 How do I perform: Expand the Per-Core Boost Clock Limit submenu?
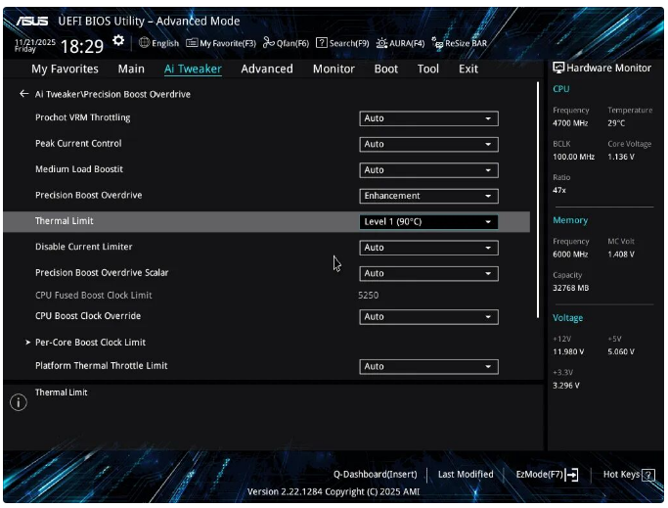(x=90, y=343)
